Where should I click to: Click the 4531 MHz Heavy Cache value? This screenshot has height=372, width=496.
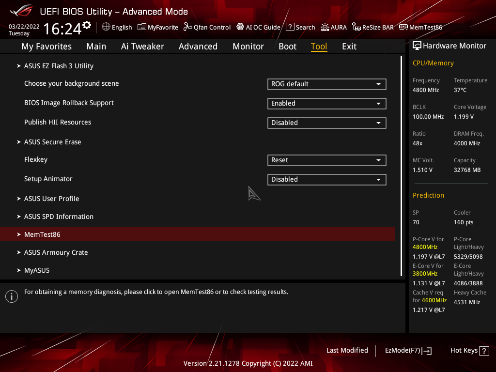467,302
